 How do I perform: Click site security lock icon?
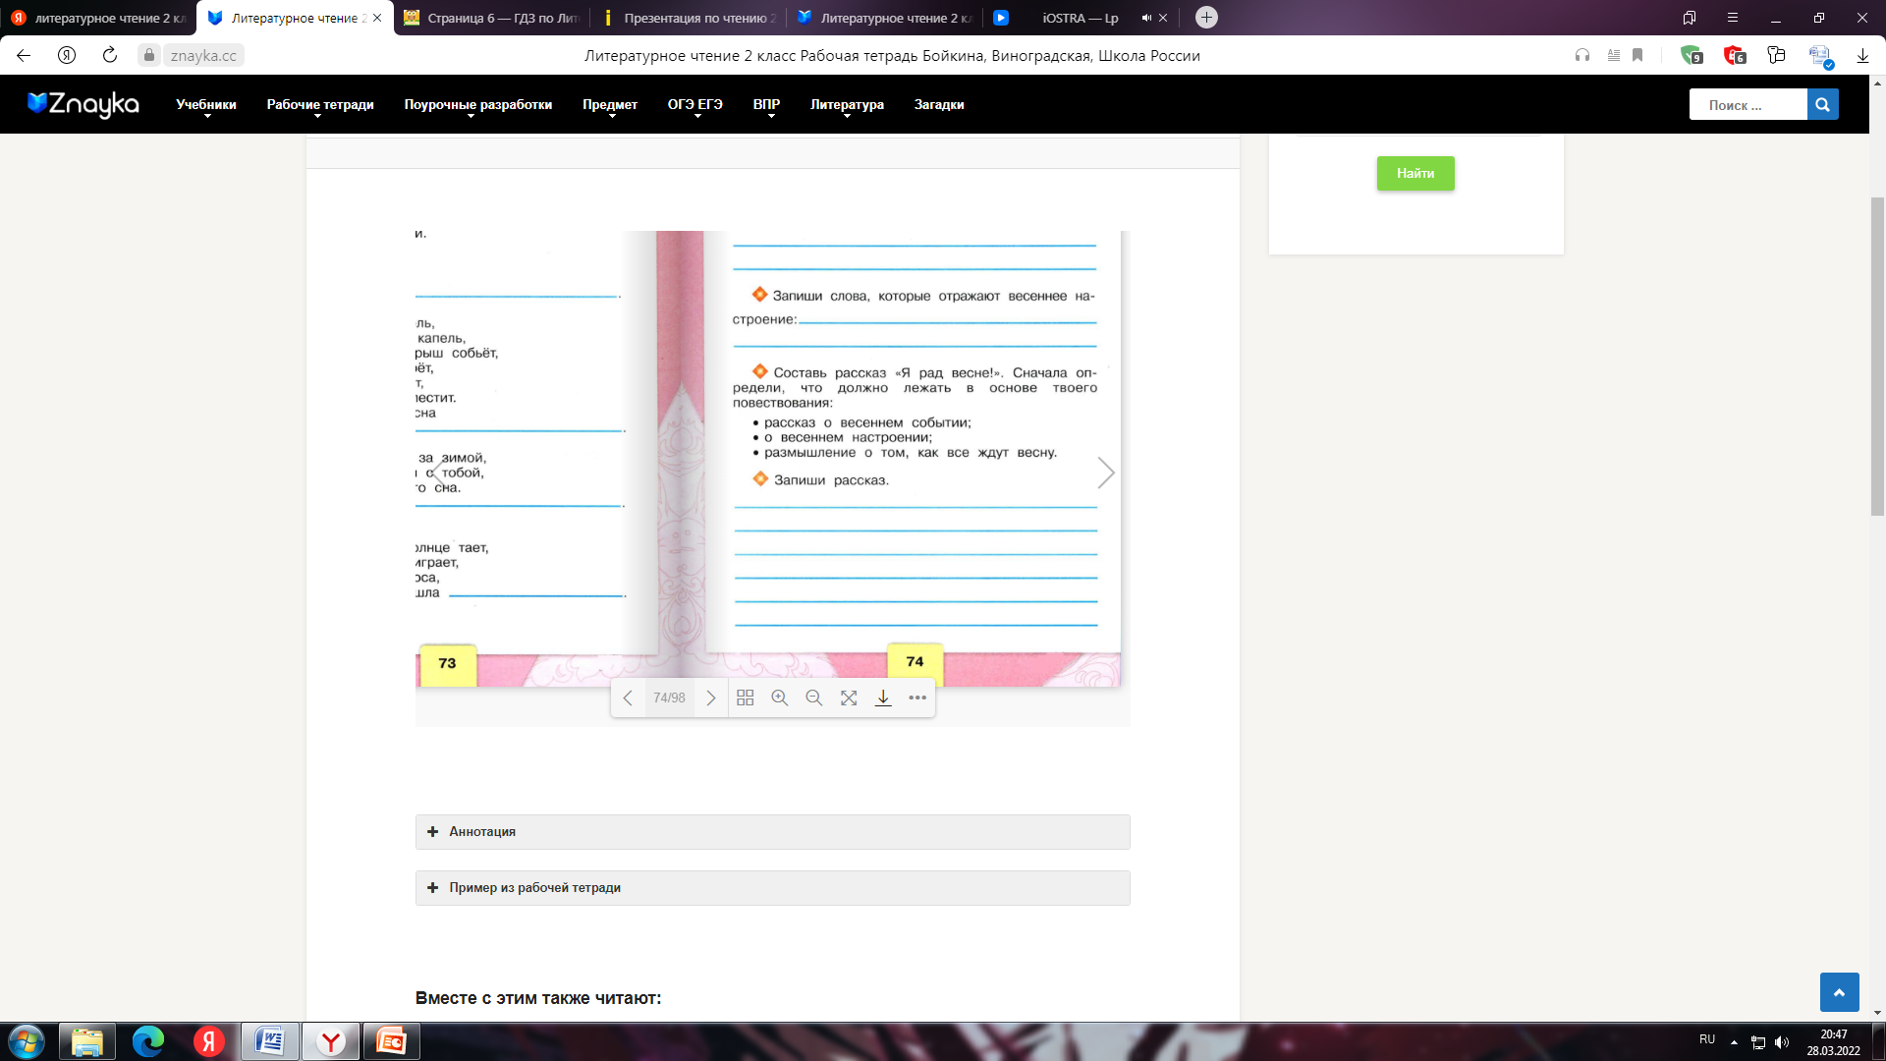(149, 55)
